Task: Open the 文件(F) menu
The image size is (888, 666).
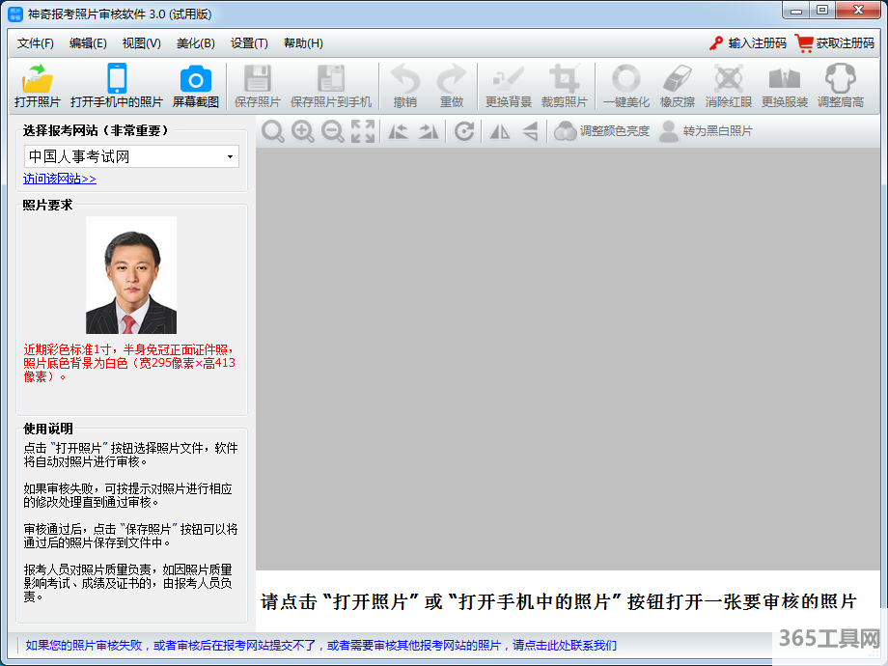Action: pos(36,43)
